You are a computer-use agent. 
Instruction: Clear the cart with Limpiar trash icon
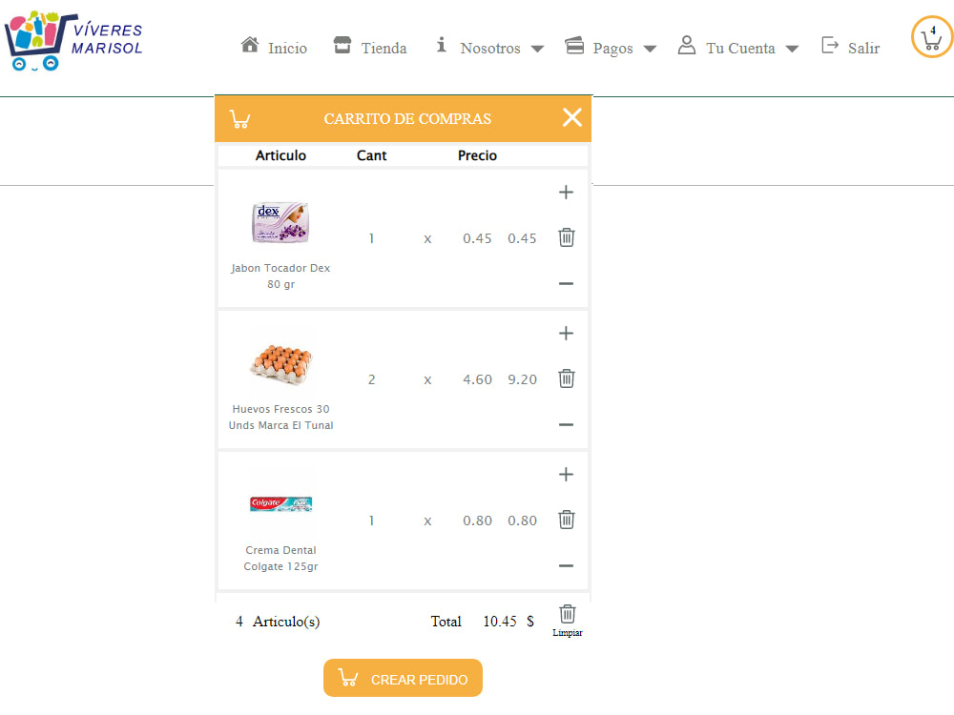click(567, 614)
